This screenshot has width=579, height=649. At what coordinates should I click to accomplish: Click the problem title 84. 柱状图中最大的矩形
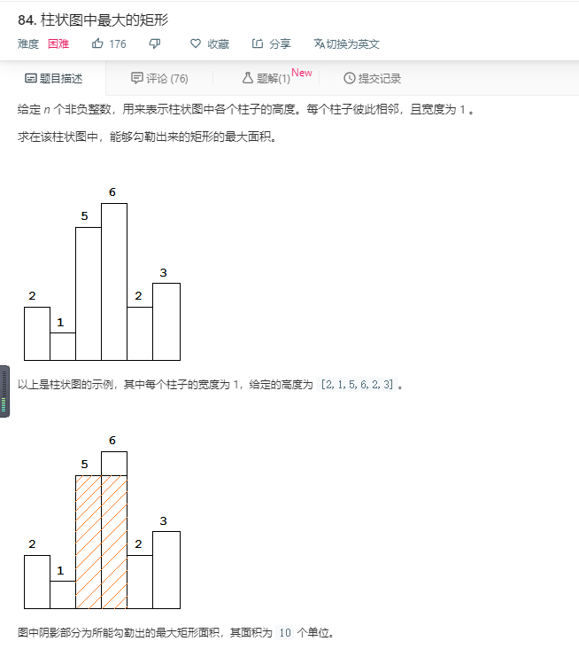[93, 20]
